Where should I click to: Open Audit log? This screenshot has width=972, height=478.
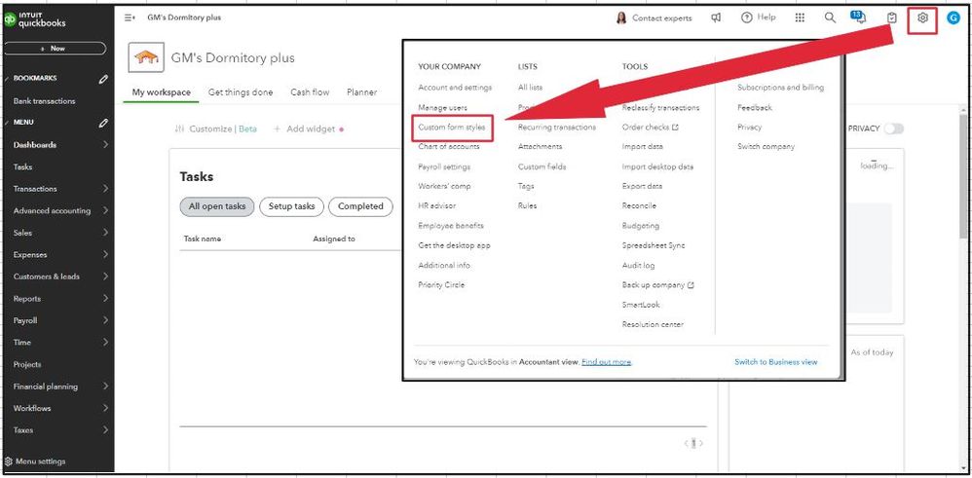click(639, 266)
